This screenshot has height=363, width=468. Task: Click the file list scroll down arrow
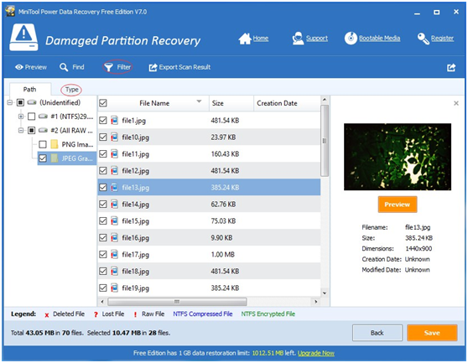tap(325, 293)
